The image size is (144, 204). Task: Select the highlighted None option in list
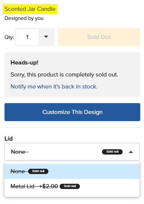[x=72, y=171]
